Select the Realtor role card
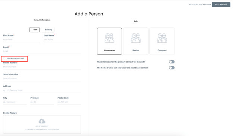 (136, 41)
